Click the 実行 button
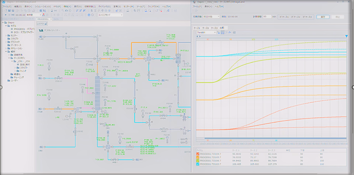The image size is (354, 175). pyautogui.click(x=322, y=17)
